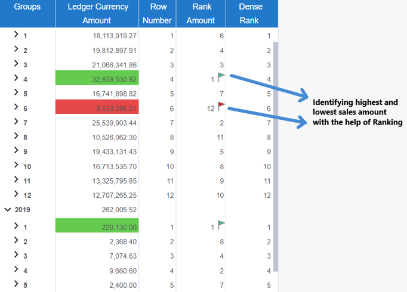Sort by Ledger Currency Amount column header

[97, 14]
